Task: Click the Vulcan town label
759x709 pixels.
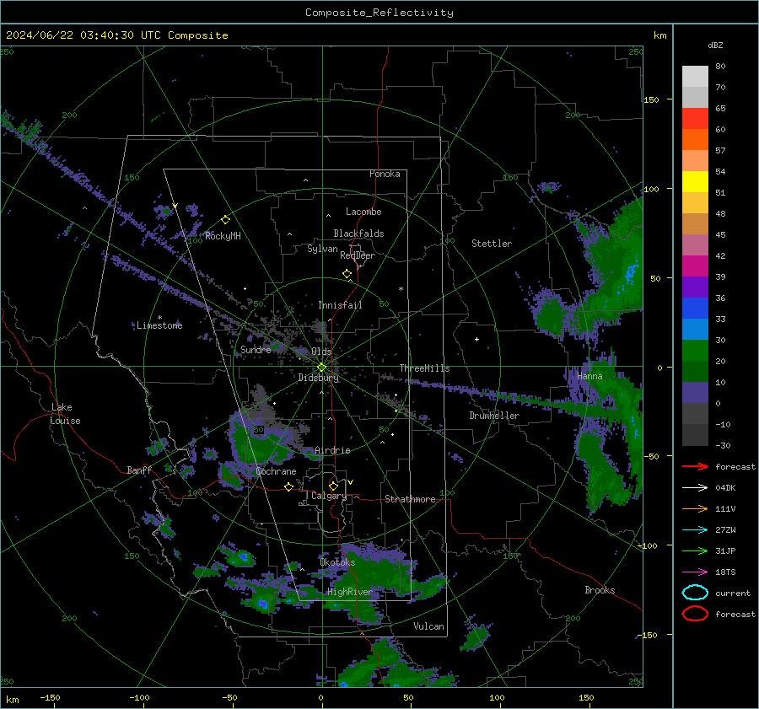Action: point(428,626)
